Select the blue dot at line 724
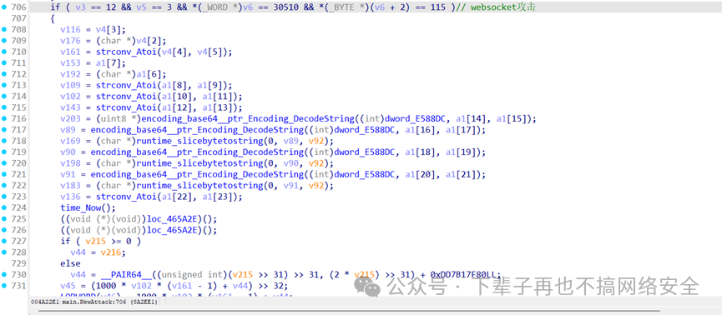This screenshot has height=315, width=722. 4,207
